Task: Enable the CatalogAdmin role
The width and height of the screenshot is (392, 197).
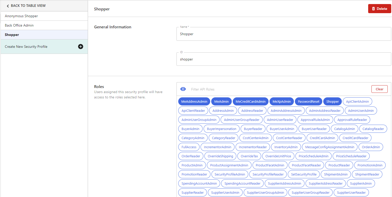Action: (x=344, y=129)
